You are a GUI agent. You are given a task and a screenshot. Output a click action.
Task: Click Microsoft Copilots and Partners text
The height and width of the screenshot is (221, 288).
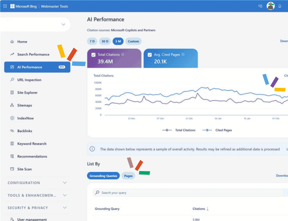click(133, 30)
